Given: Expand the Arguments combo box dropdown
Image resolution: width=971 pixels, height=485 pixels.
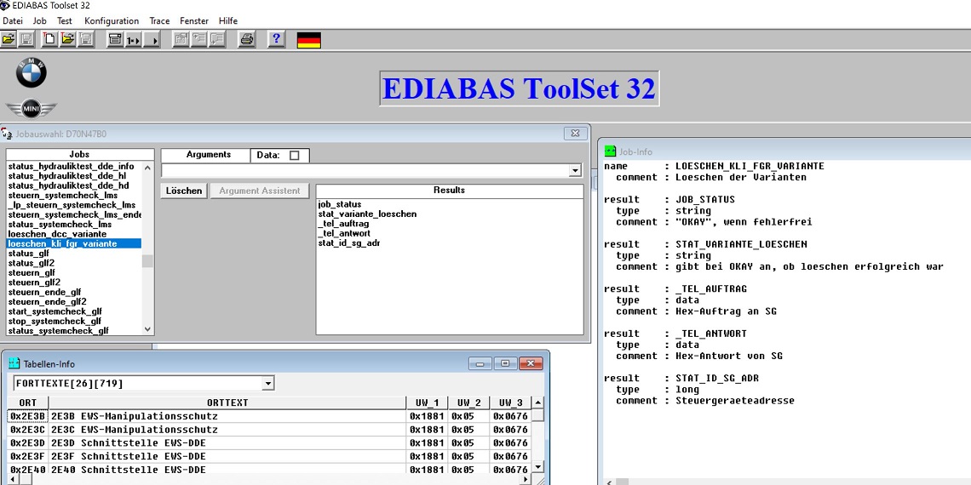Looking at the screenshot, I should coord(575,170).
